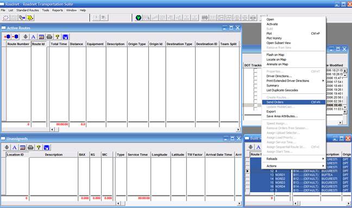Click the blue save disk icon in Unassigneds
Image resolution: width=352 pixels, height=208 pixels.
tap(47, 147)
